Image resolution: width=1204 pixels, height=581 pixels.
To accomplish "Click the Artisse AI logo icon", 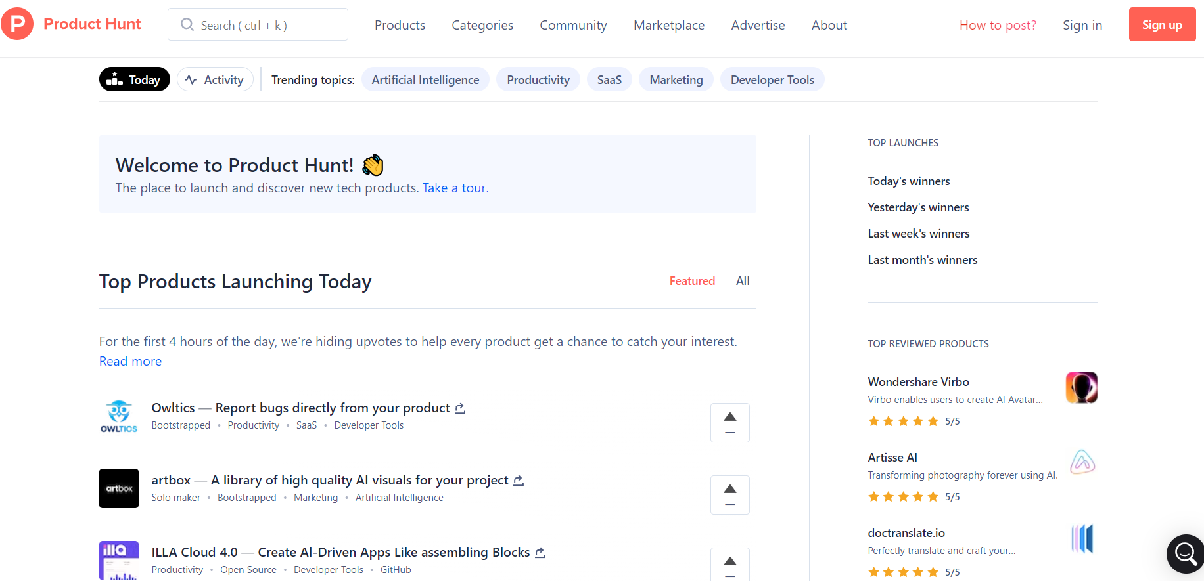I will (x=1082, y=463).
